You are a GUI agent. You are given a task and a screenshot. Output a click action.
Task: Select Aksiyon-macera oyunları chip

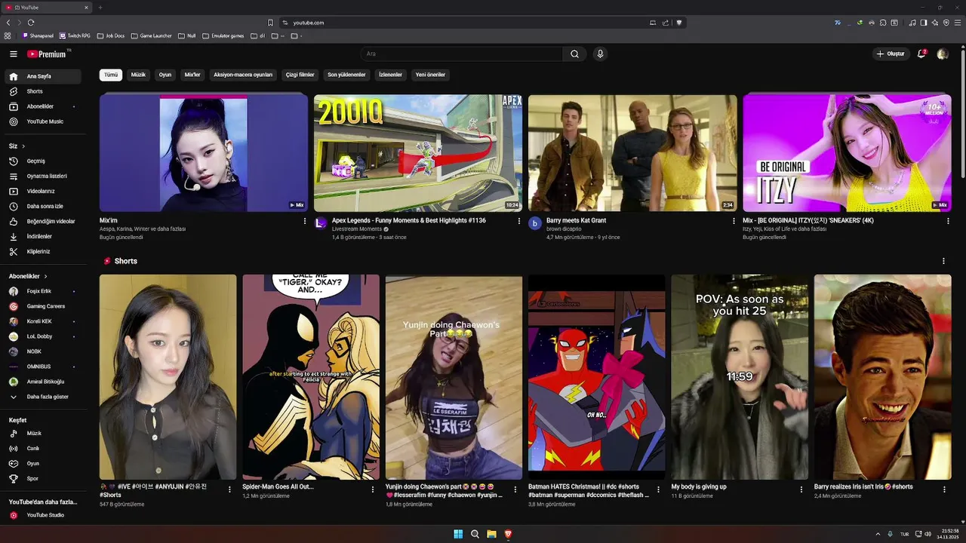[243, 75]
